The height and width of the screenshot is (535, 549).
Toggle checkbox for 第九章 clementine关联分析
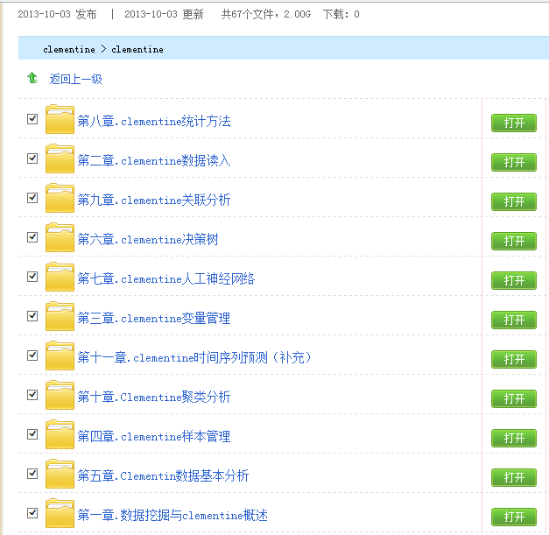[x=32, y=198]
